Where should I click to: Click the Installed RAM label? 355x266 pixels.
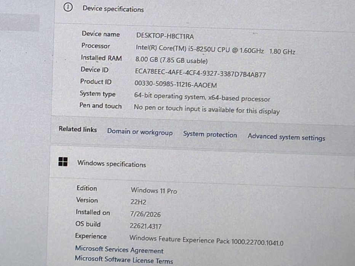[101, 58]
